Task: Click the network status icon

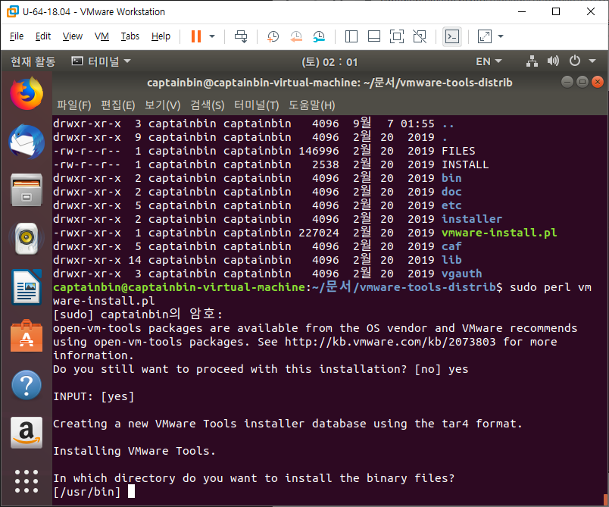Action: click(532, 61)
